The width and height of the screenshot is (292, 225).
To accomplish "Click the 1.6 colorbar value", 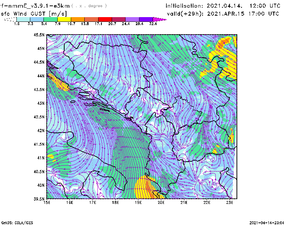I will coord(17,24).
